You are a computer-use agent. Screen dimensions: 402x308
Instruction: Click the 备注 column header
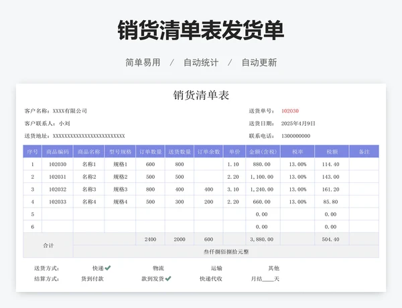[364, 151]
